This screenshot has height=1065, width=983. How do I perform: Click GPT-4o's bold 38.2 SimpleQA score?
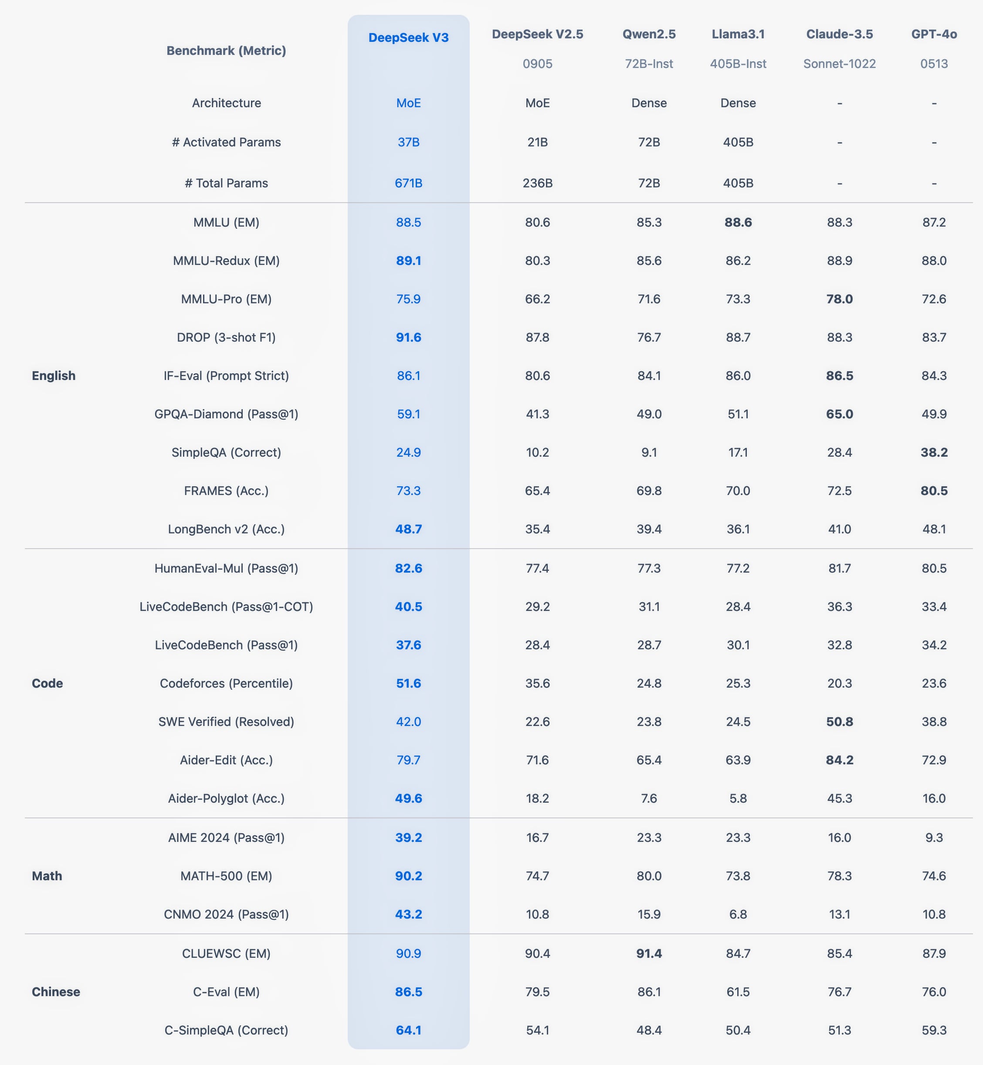(934, 452)
